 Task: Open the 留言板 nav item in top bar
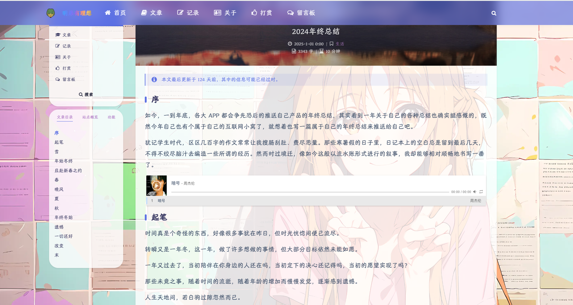tap(301, 13)
